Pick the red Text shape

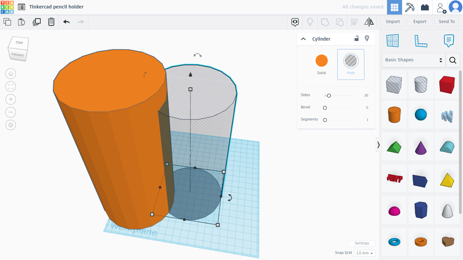394,178
